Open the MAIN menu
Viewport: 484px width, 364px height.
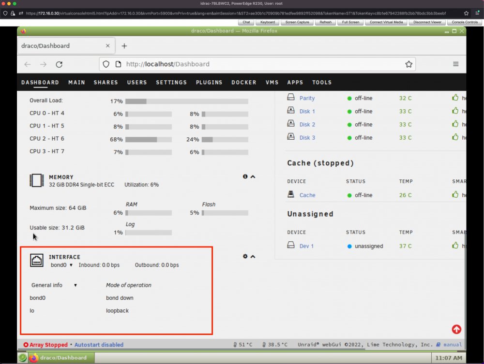tap(76, 83)
